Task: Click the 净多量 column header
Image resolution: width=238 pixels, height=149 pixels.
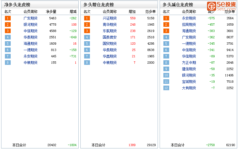Action: tap(51, 12)
